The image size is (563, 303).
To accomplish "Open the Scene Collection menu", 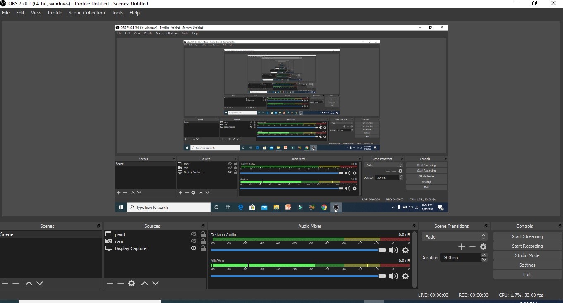I will tap(87, 13).
